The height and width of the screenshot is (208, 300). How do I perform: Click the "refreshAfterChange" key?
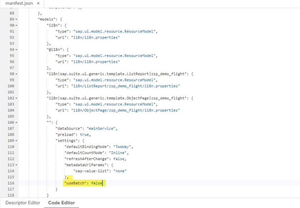click(87, 159)
